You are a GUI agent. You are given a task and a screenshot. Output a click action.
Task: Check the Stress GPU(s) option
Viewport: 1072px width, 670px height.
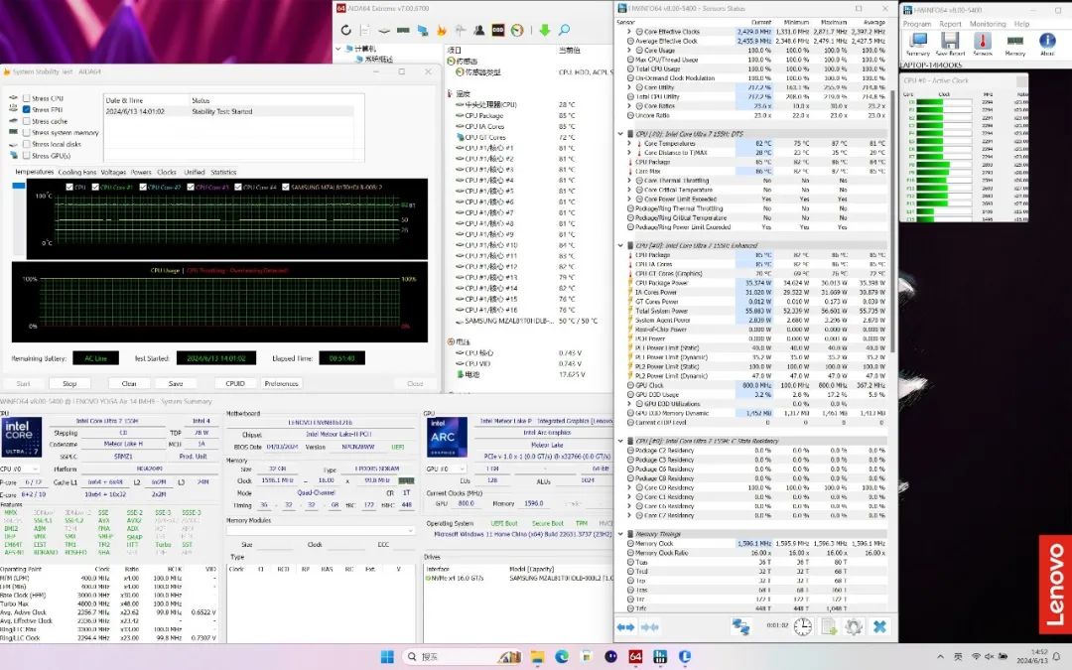click(x=27, y=155)
